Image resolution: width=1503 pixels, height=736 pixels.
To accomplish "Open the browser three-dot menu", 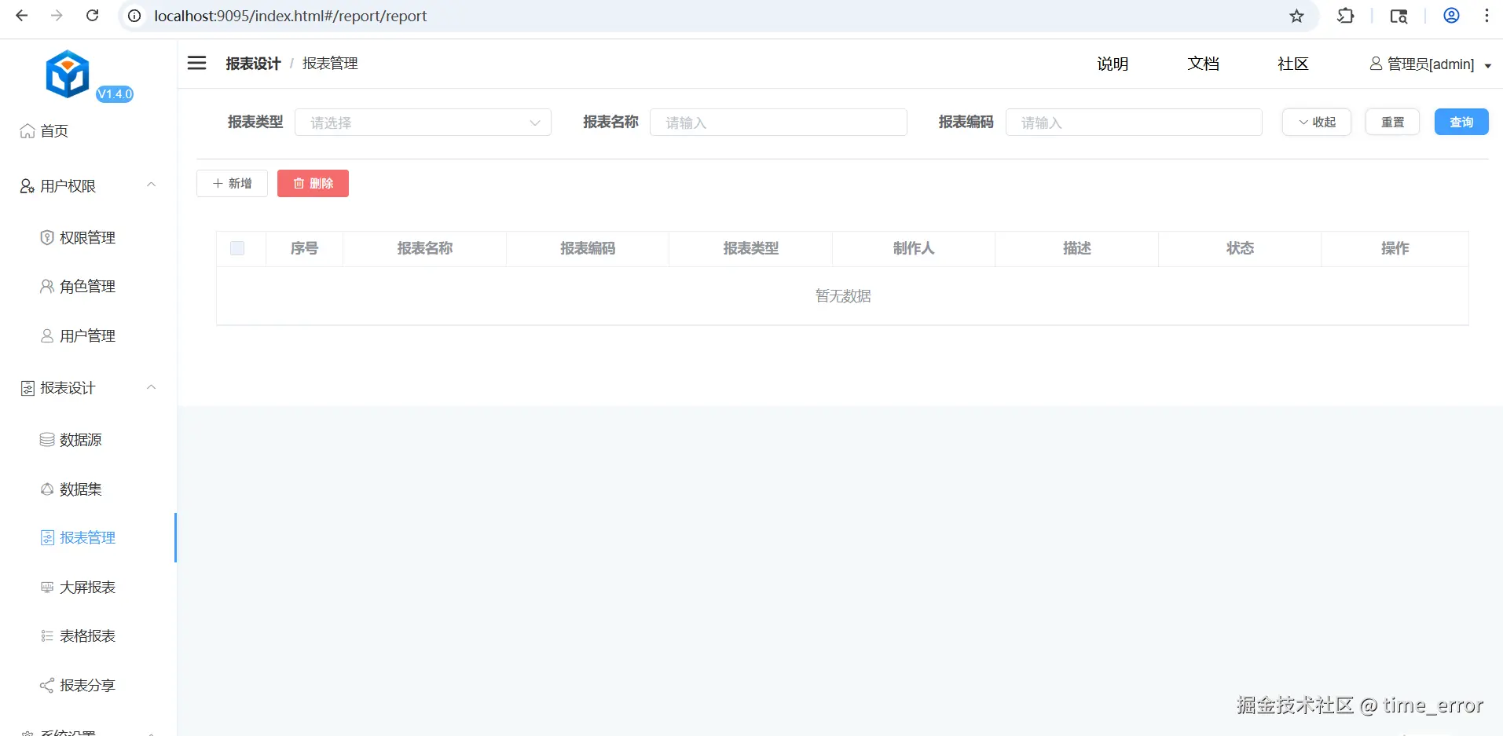I will 1487,16.
